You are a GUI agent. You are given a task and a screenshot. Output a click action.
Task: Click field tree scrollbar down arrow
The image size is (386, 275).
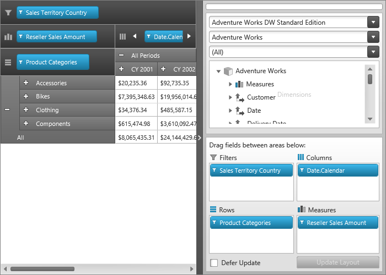coord(370,119)
